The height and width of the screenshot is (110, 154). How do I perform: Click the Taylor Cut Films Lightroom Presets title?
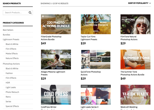pos(89,38)
